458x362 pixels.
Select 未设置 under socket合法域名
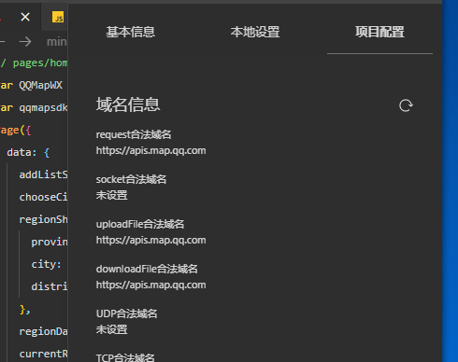tap(112, 195)
